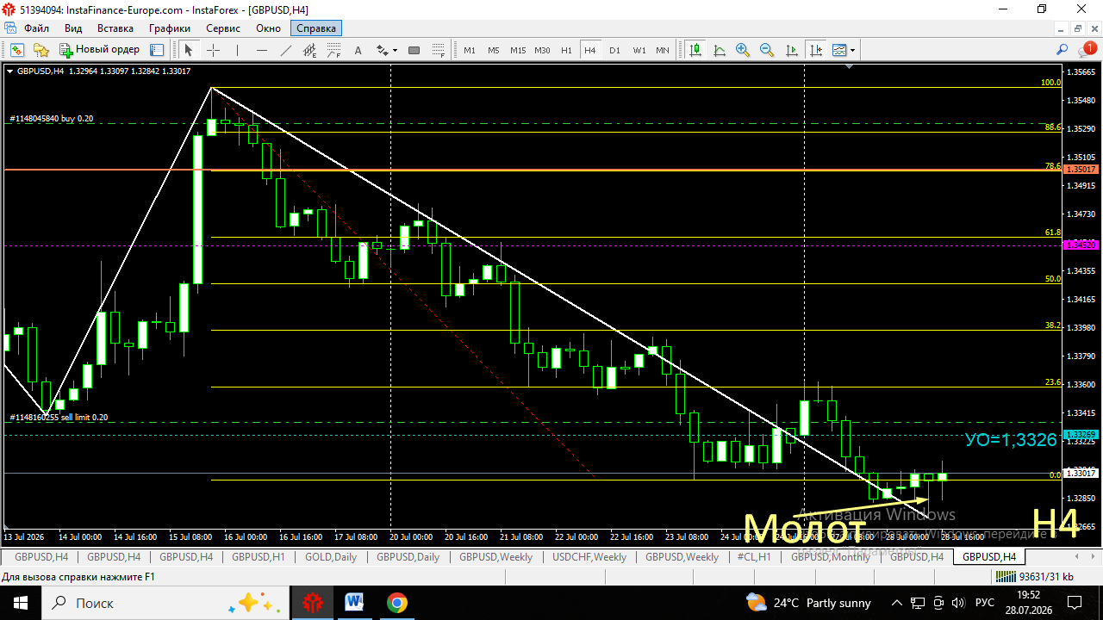Open the Сервис menu

tap(223, 28)
